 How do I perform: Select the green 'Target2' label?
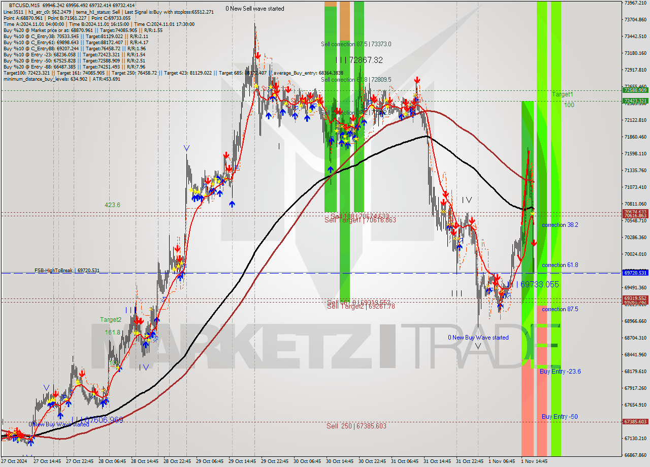point(110,320)
